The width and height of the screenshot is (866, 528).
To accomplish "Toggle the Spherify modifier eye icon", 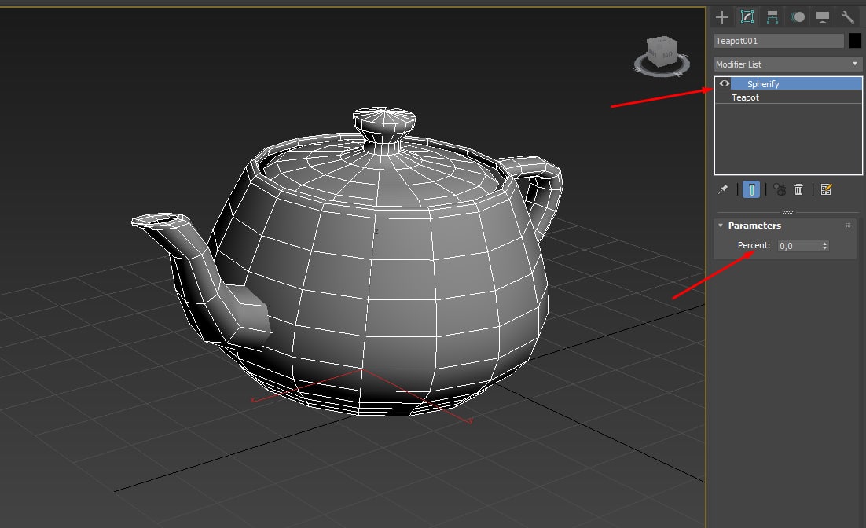I will (x=724, y=83).
